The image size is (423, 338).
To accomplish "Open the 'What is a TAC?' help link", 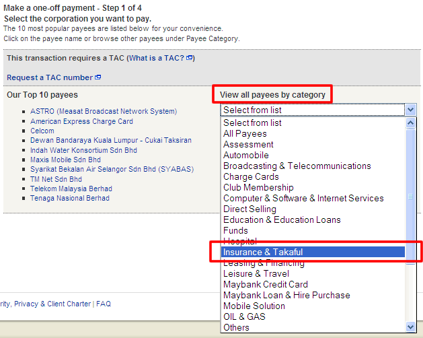I will [x=157, y=58].
